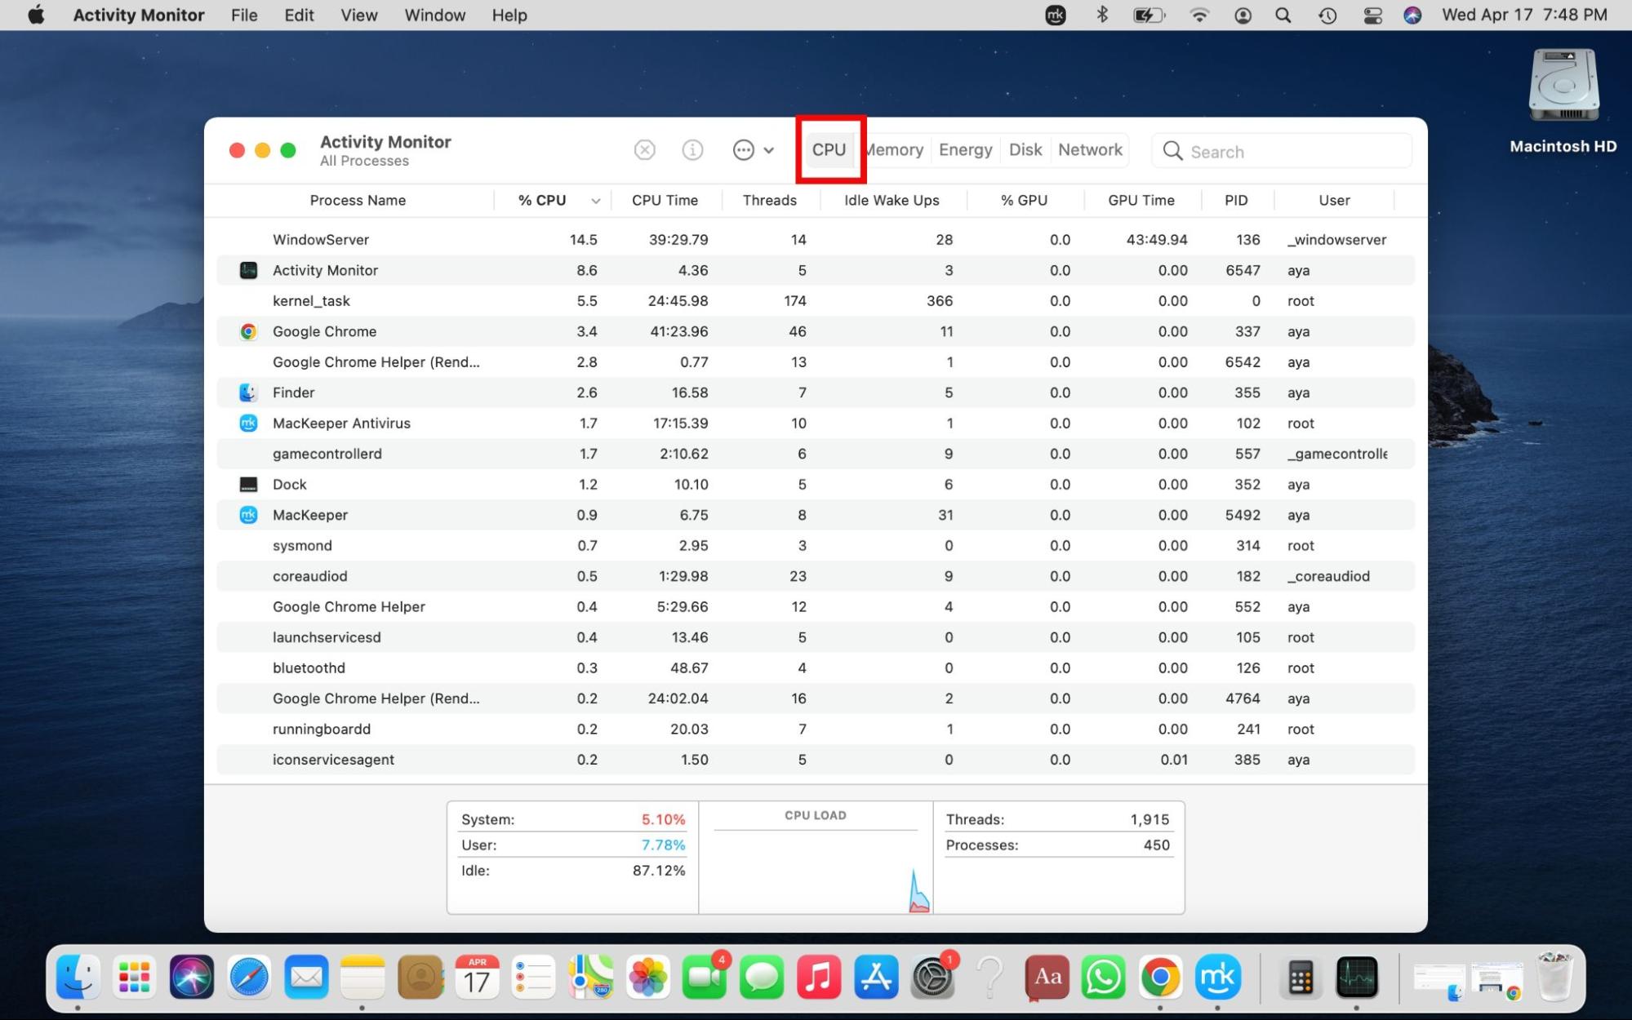Open the options dropdown next to ellipsis icon
The height and width of the screenshot is (1020, 1632).
coord(768,150)
